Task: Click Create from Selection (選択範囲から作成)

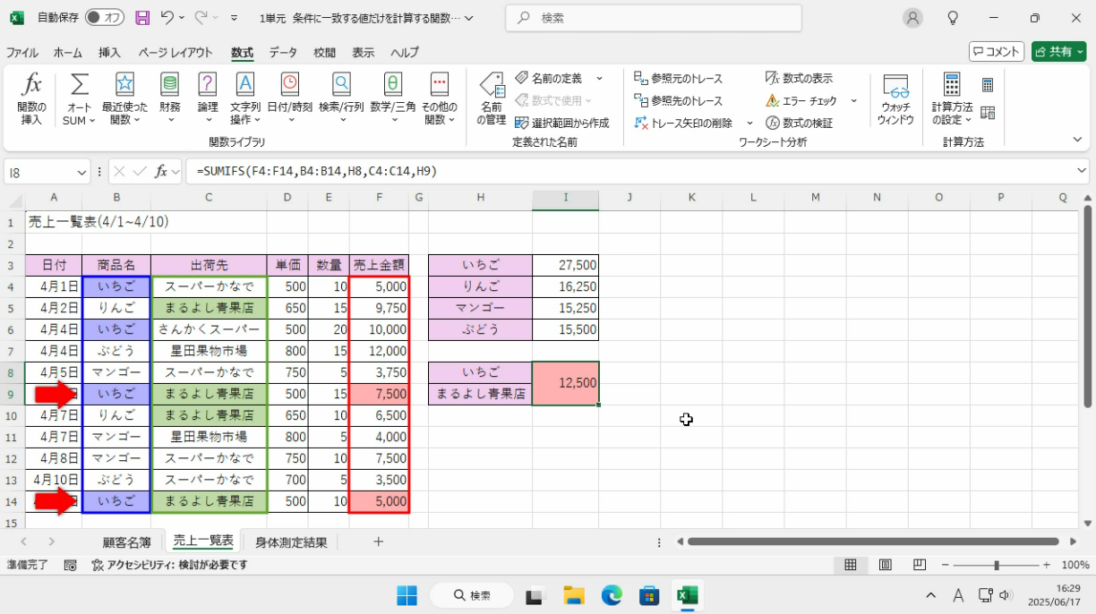Action: tap(561, 123)
